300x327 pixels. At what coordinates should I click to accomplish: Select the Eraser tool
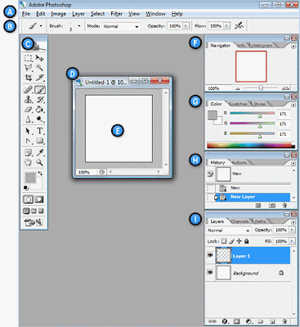[29, 110]
